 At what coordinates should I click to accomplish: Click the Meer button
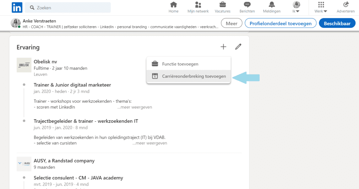[x=231, y=23]
